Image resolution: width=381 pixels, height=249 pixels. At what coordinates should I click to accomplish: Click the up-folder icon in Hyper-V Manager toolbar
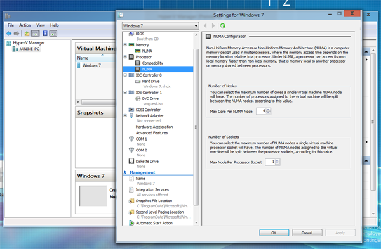coord(27,34)
